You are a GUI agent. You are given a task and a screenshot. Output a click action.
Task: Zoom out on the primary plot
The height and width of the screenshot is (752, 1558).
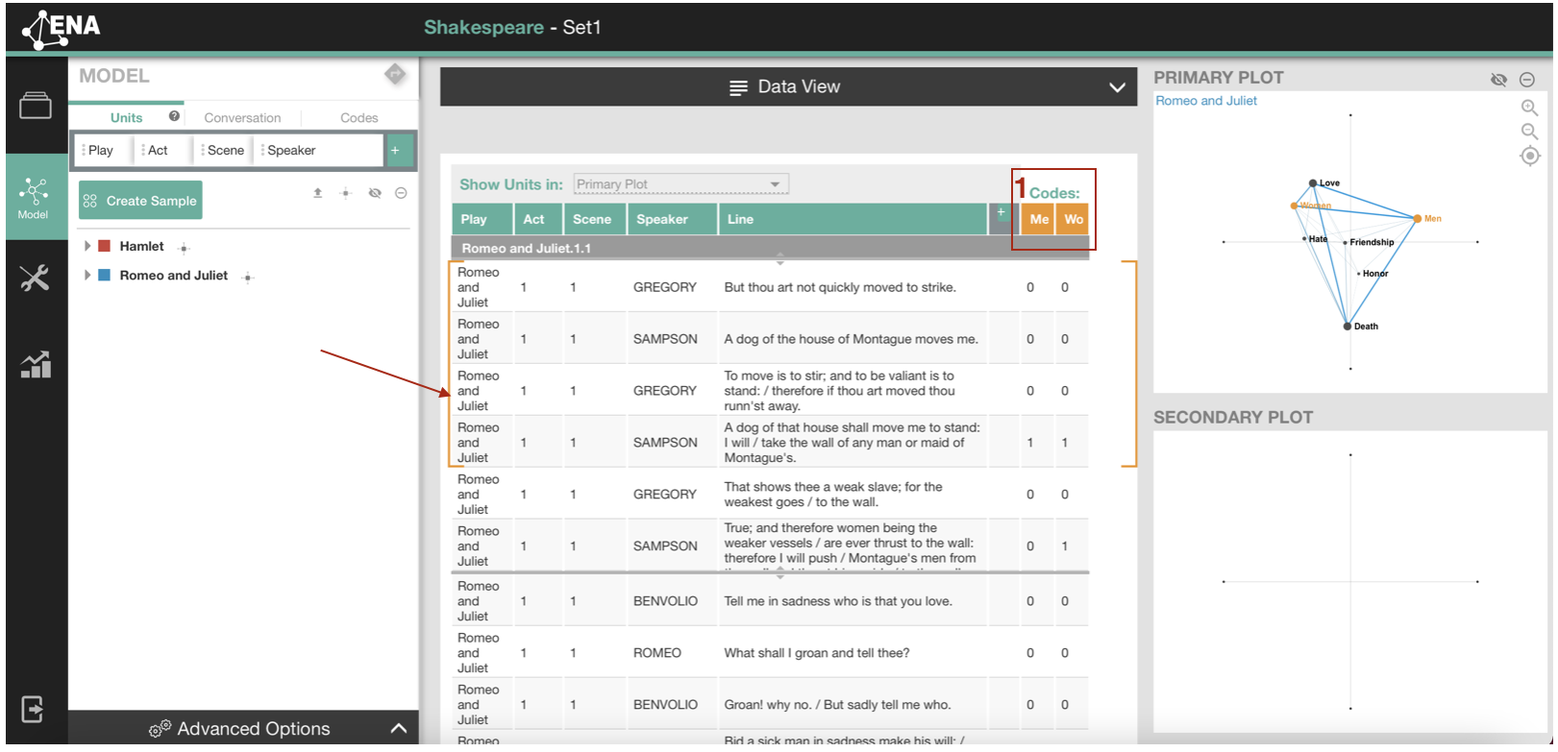coord(1529,132)
